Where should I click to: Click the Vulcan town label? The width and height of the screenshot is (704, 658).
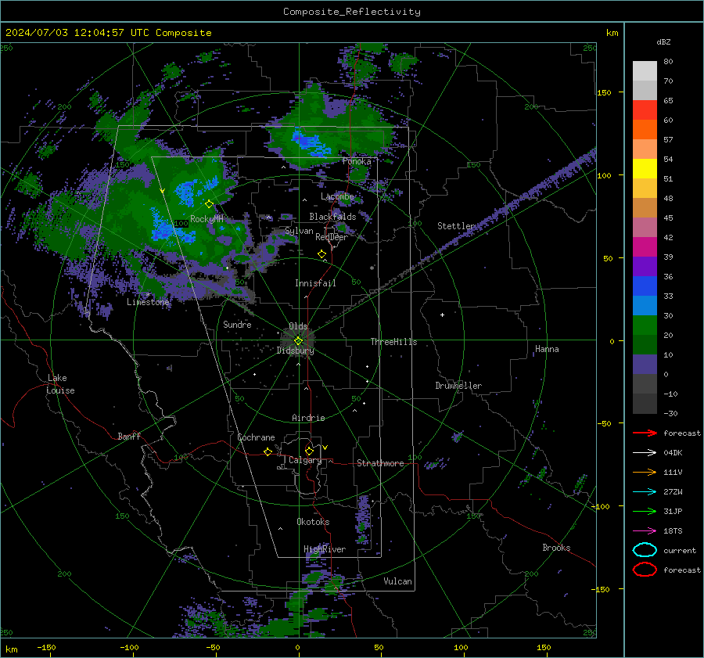click(x=397, y=581)
